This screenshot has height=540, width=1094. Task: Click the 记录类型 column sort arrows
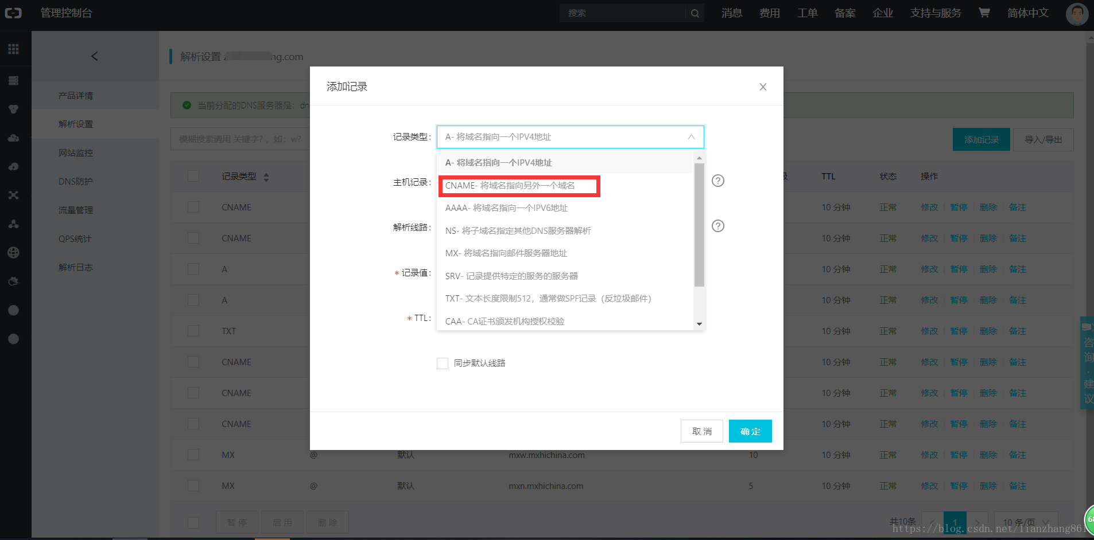click(x=266, y=176)
